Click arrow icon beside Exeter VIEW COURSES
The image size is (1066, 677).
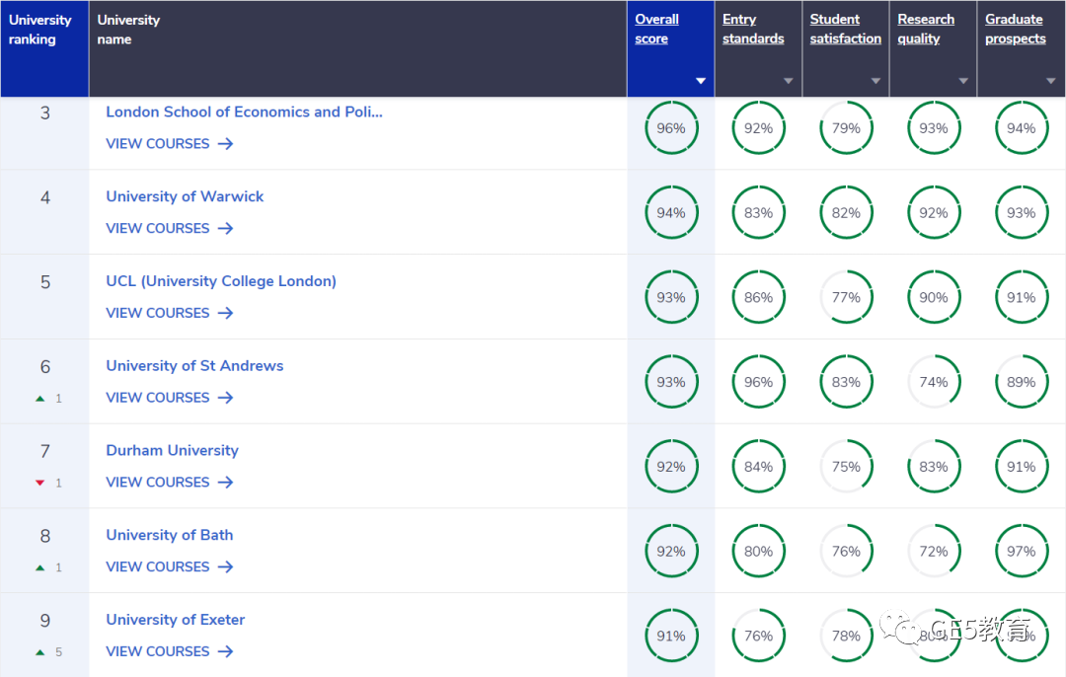pyautogui.click(x=226, y=651)
